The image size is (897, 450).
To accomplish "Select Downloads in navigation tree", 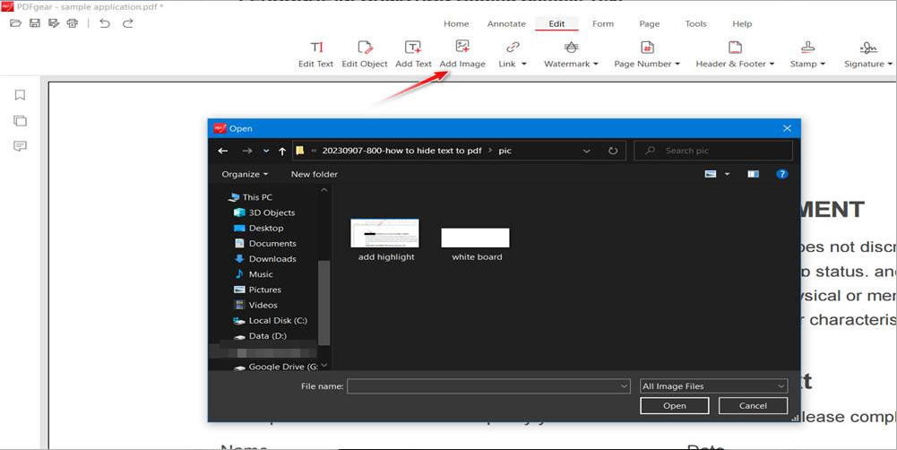I will coord(265,259).
